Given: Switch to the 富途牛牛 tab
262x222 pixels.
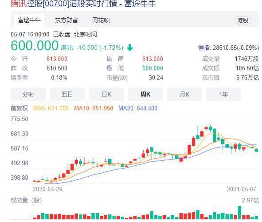Looking at the screenshot, I should click(x=29, y=20).
